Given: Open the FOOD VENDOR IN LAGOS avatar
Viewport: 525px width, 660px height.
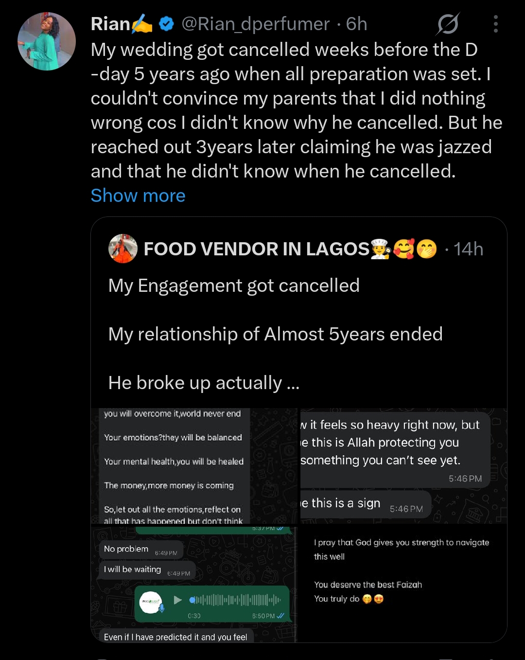Looking at the screenshot, I should coord(123,249).
